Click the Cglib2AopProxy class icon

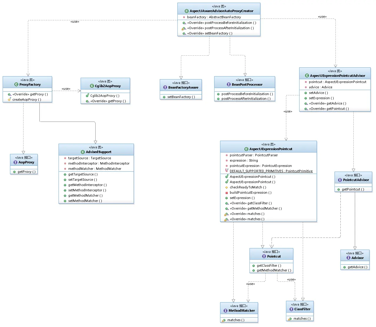(x=92, y=86)
